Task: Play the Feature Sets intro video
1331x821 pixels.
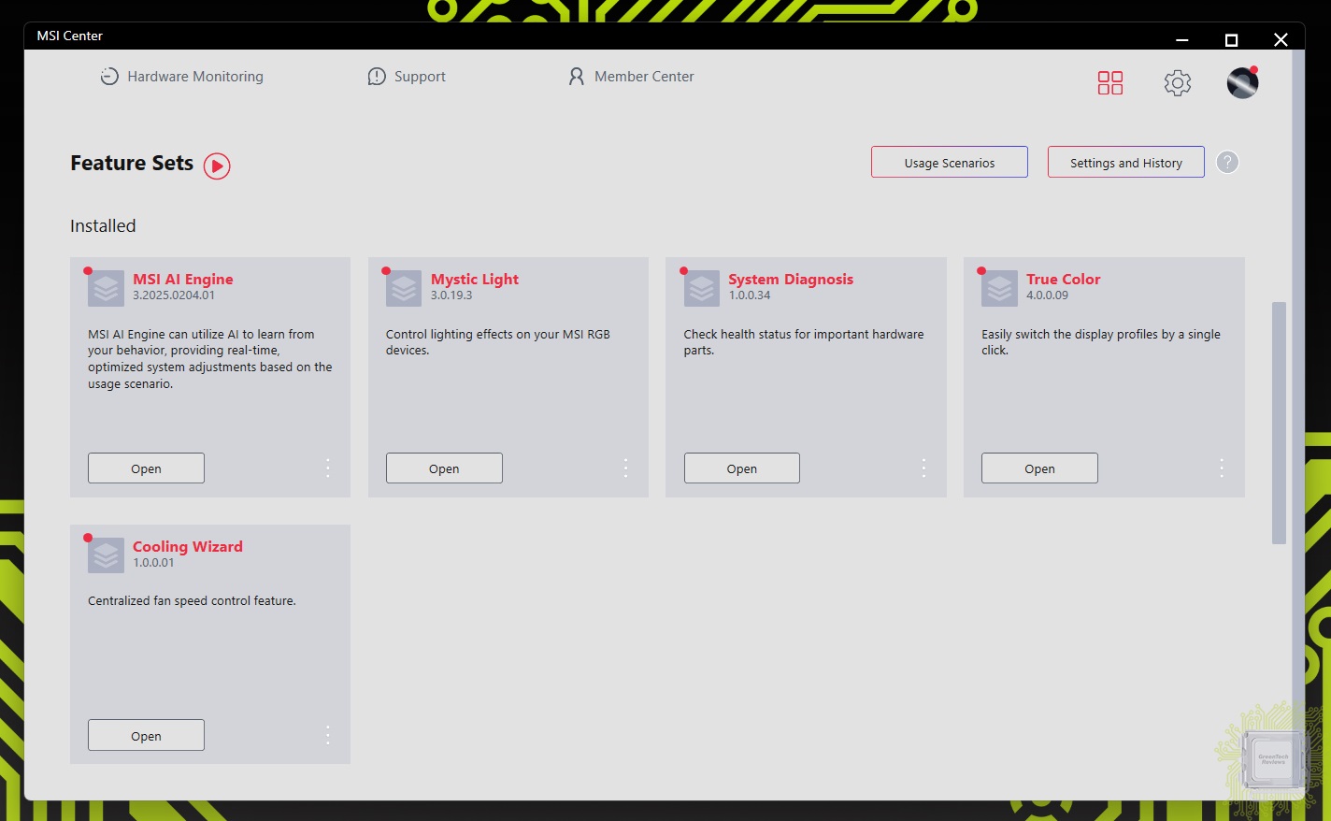Action: pos(217,166)
